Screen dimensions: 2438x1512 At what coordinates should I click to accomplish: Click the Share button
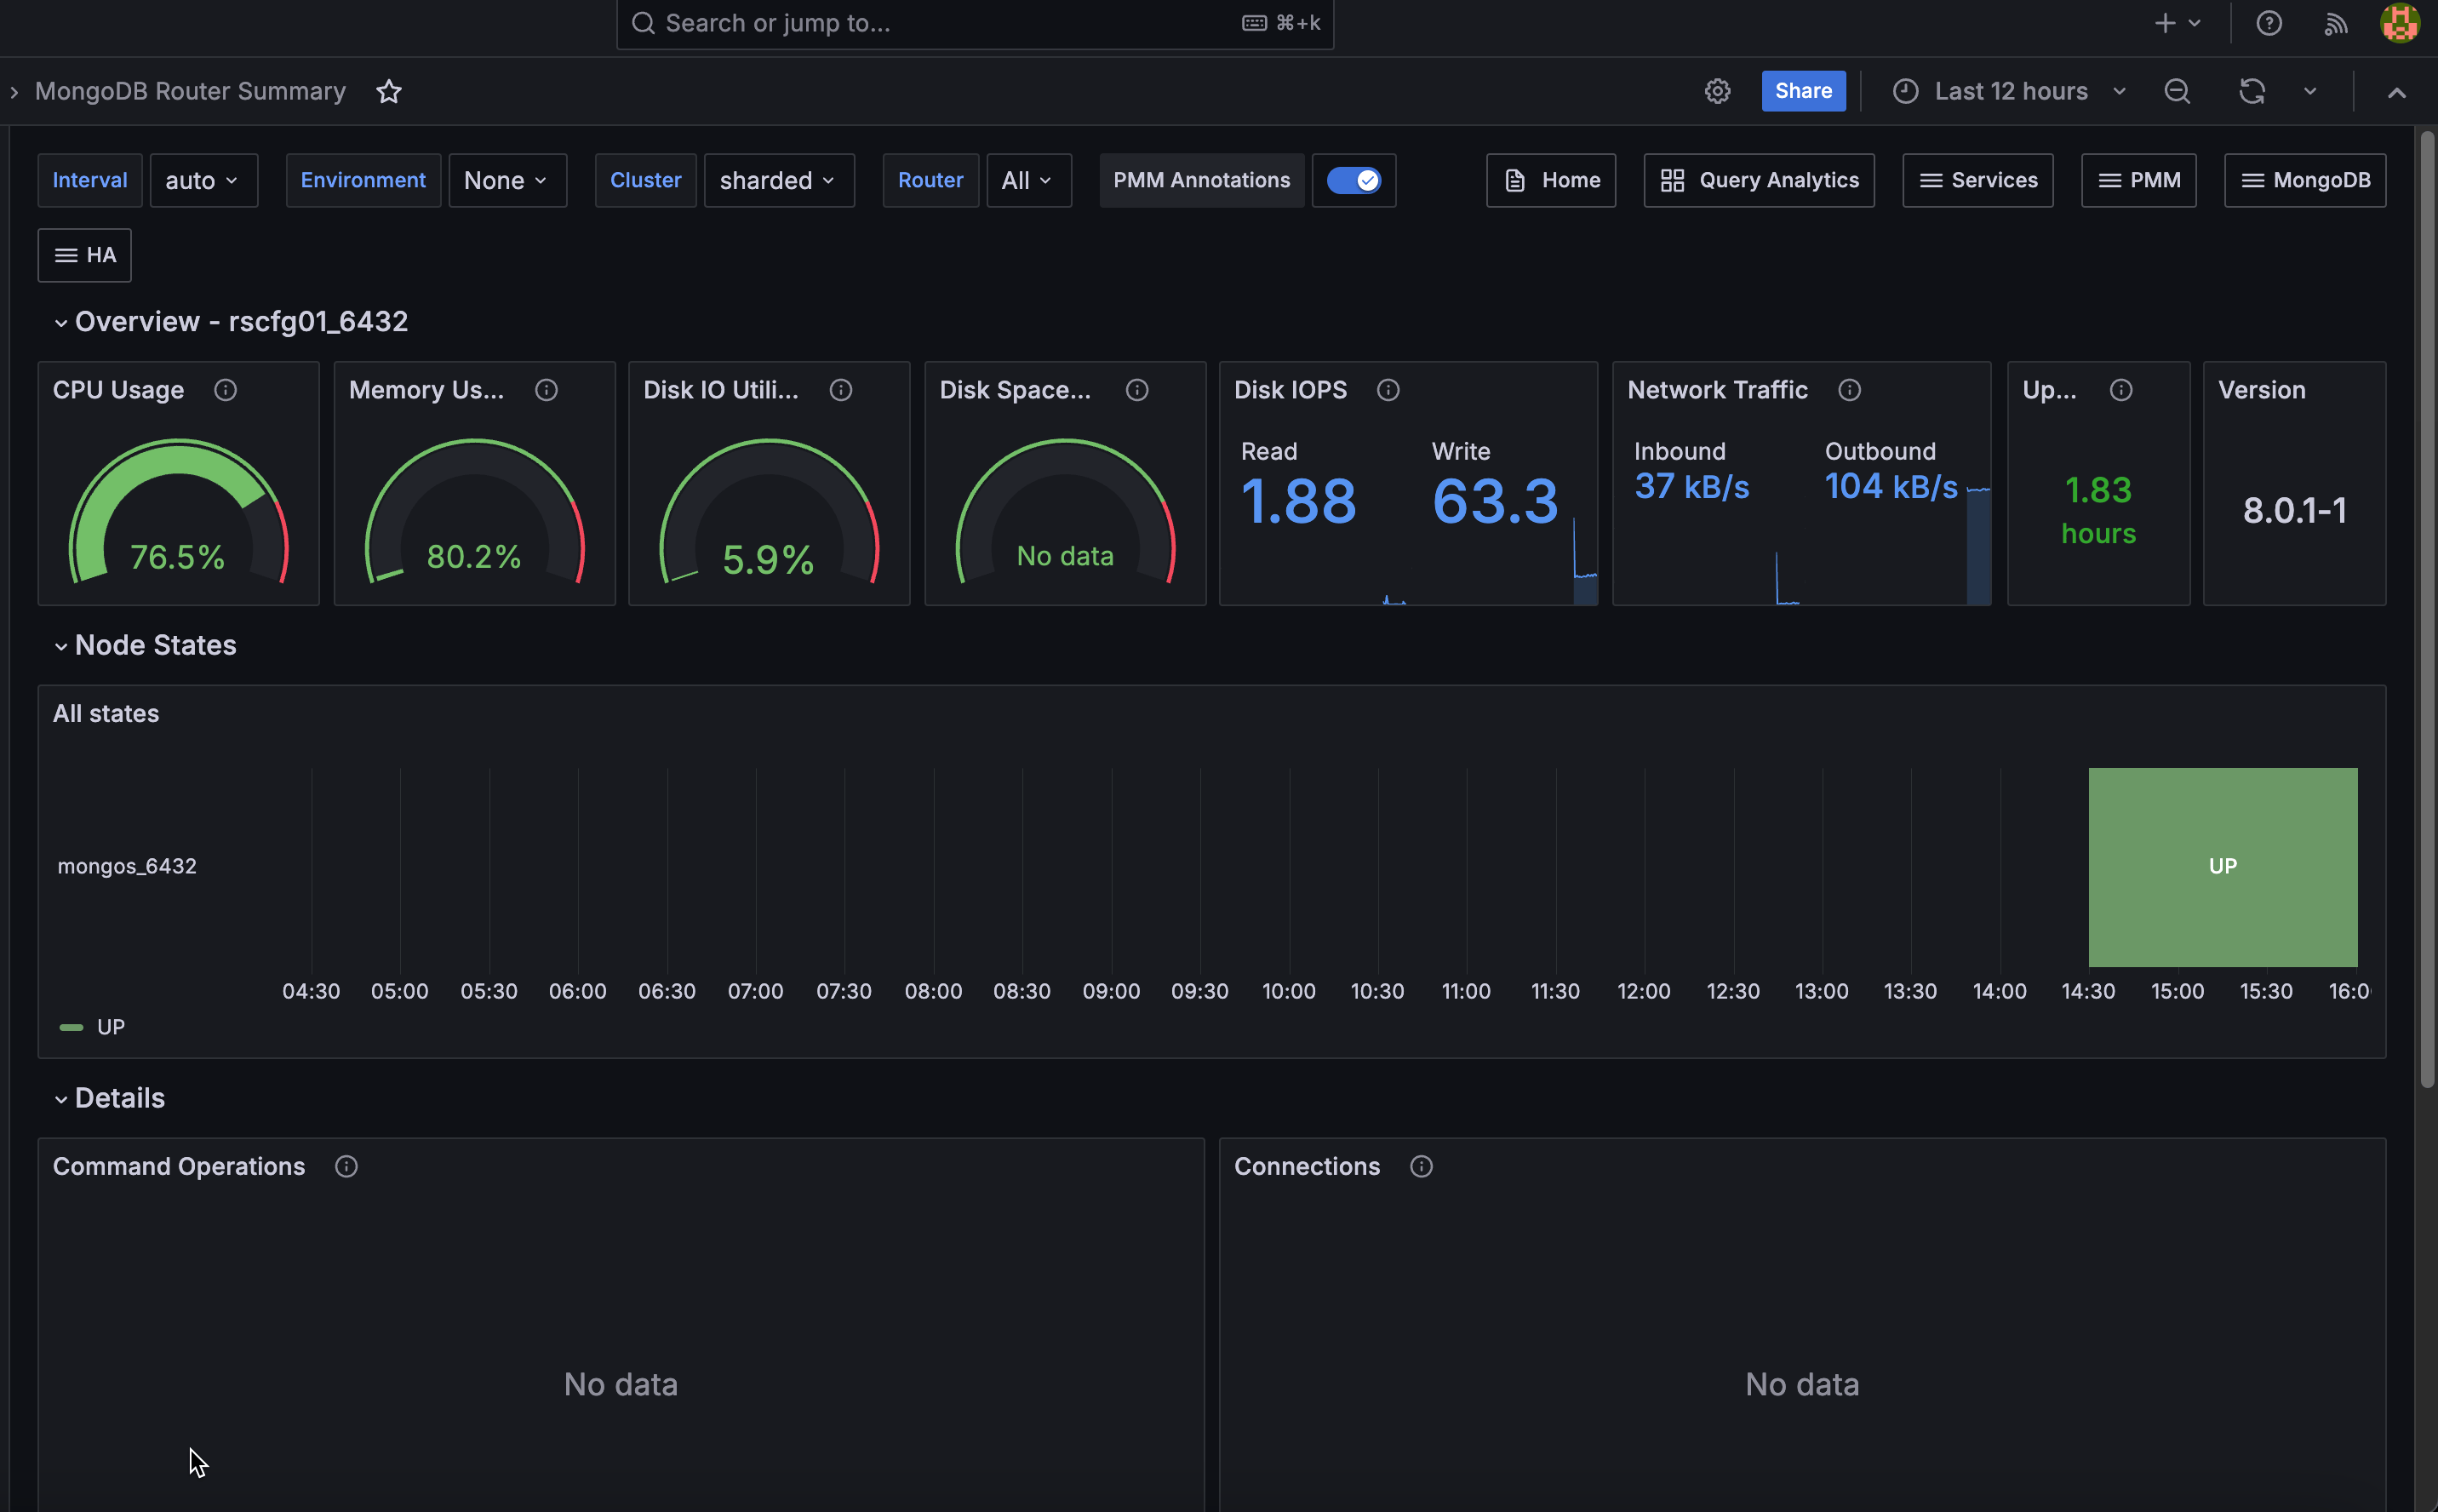[1802, 90]
